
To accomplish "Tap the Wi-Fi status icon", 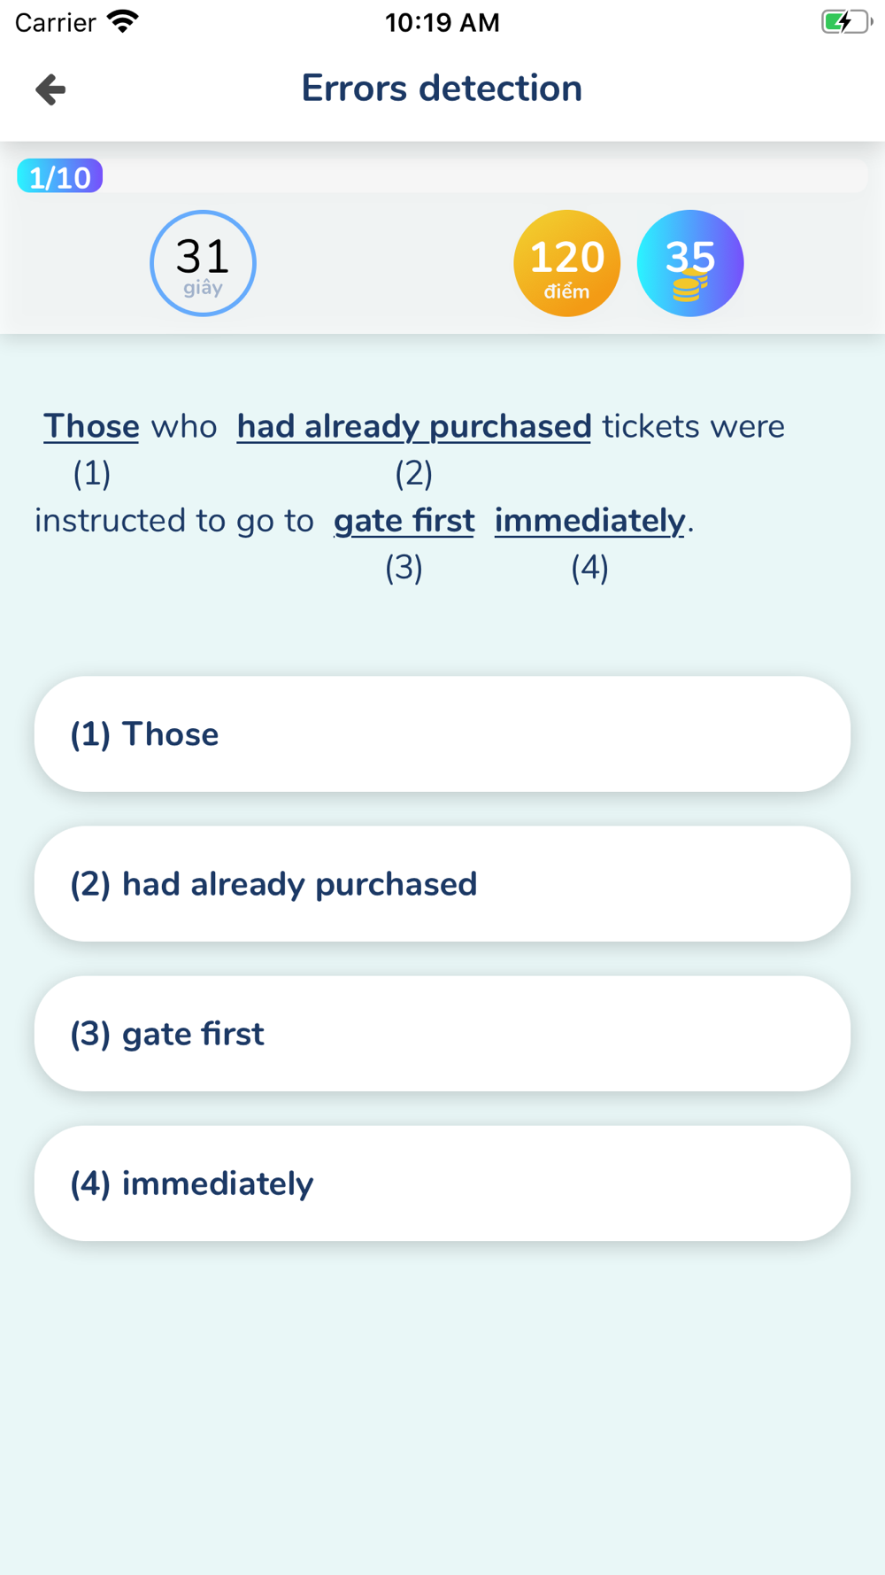I will click(123, 22).
